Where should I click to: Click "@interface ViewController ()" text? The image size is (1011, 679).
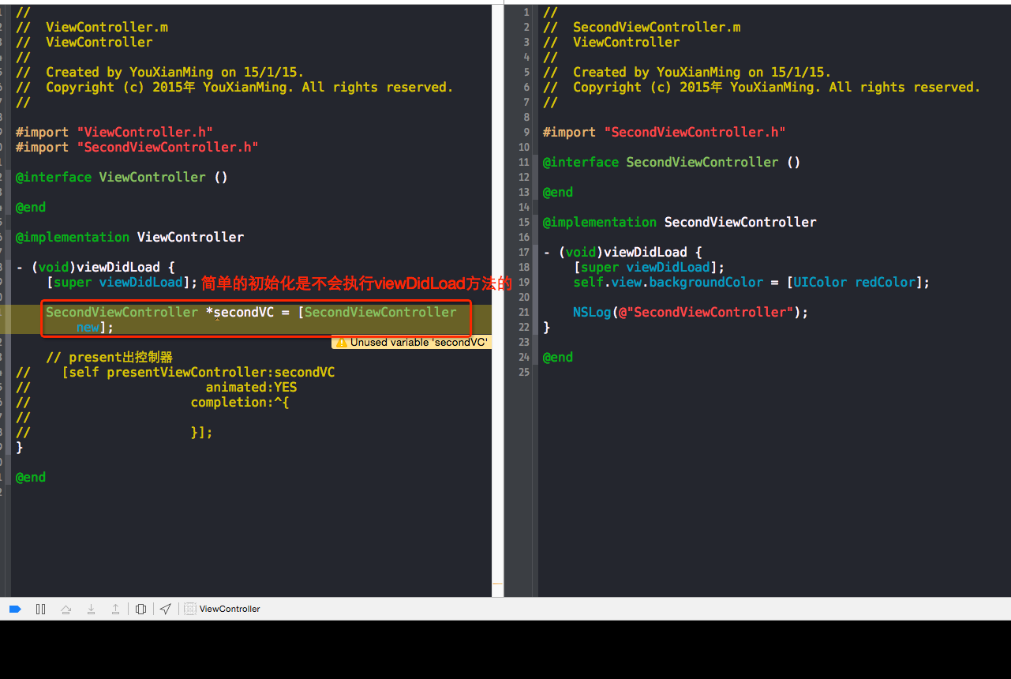click(x=122, y=177)
